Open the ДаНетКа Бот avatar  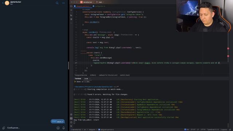tap(7, 3)
